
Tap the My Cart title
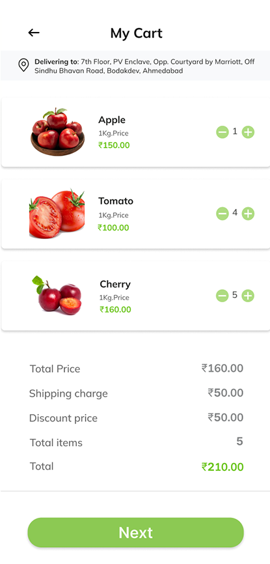coord(136,33)
